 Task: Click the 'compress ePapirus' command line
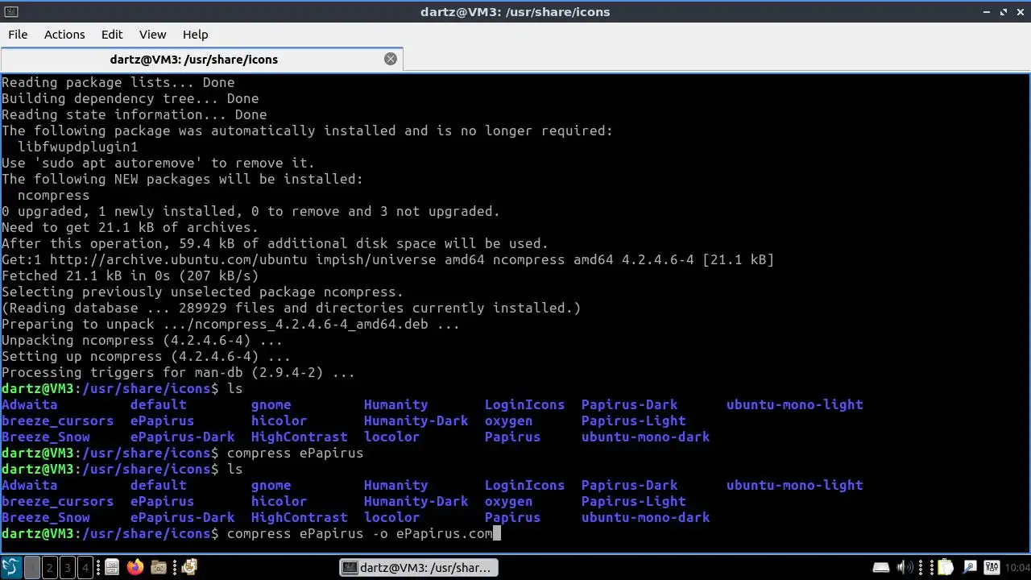(x=295, y=453)
